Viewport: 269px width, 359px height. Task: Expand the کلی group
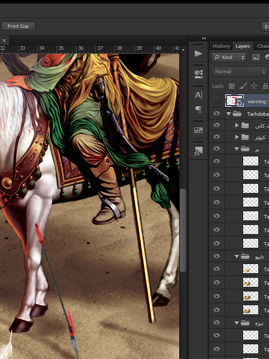(x=237, y=125)
